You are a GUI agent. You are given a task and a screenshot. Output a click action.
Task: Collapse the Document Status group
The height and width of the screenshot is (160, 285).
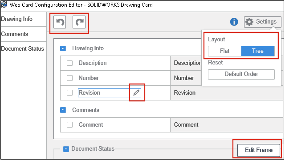point(66,149)
